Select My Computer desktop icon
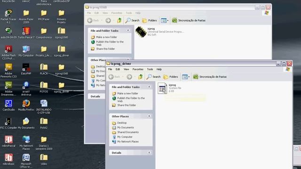This screenshot has width=301, height=169. coord(26,51)
